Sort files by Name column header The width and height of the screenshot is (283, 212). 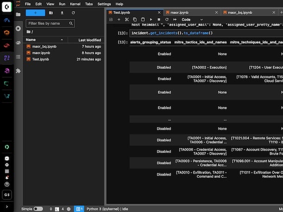[31, 40]
